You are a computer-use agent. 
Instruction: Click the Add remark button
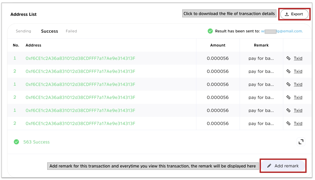tap(283, 166)
